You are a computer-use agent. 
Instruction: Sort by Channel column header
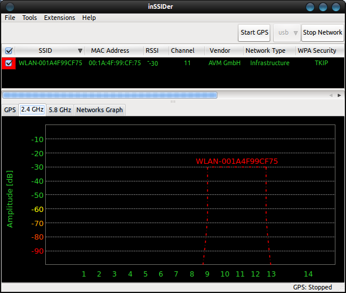[x=183, y=50]
